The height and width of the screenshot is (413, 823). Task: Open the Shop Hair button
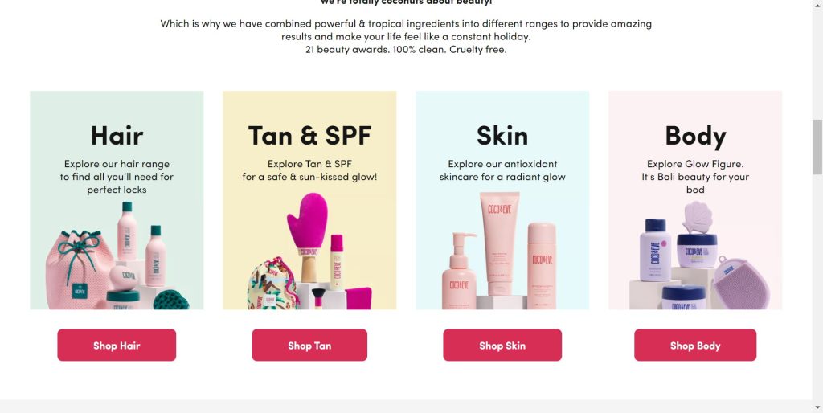pos(117,345)
